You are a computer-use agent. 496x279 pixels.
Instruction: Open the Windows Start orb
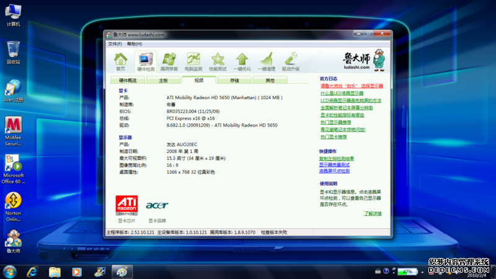coord(9,272)
